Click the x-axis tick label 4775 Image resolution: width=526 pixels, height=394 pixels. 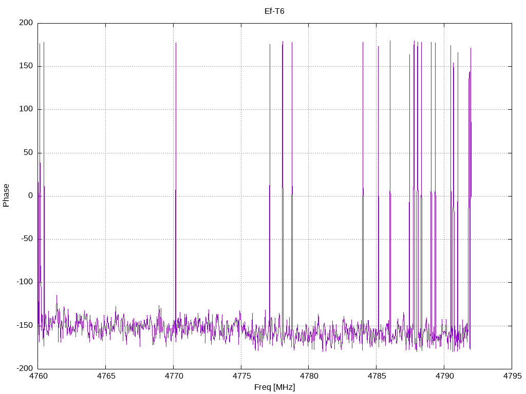(x=241, y=376)
